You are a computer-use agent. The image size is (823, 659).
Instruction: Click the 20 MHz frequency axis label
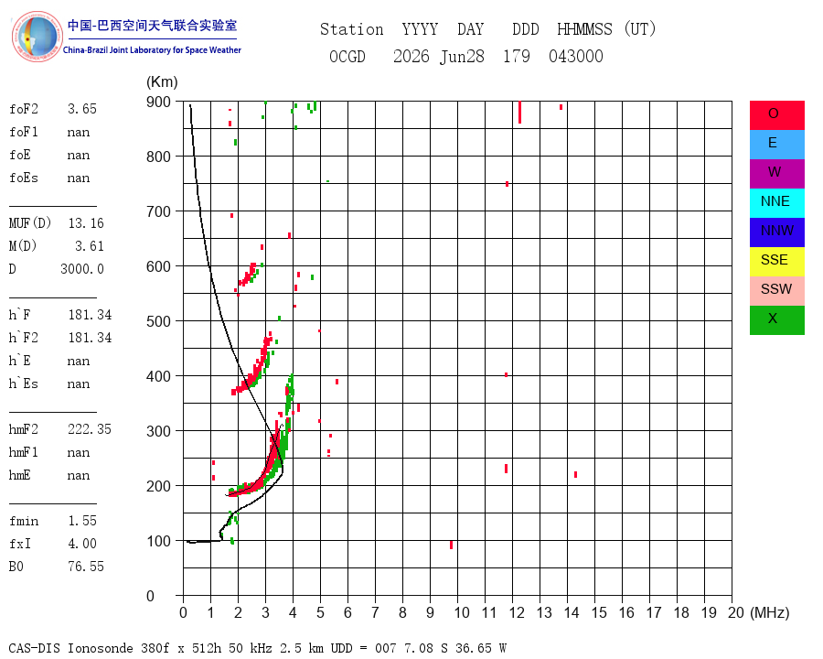(x=736, y=612)
